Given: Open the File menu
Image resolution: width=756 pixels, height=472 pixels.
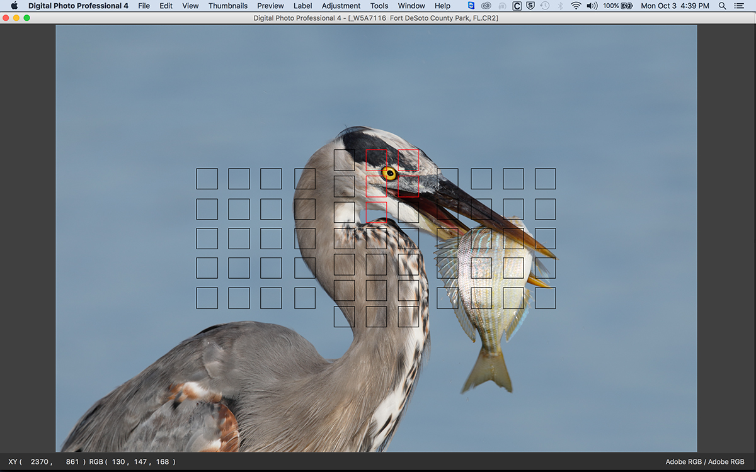Looking at the screenshot, I should pyautogui.click(x=144, y=6).
